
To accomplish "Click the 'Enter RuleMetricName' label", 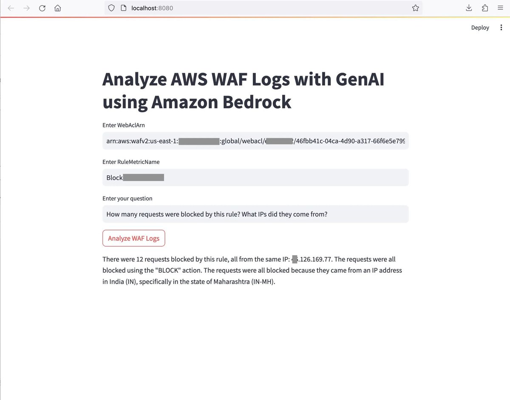I will (x=131, y=162).
